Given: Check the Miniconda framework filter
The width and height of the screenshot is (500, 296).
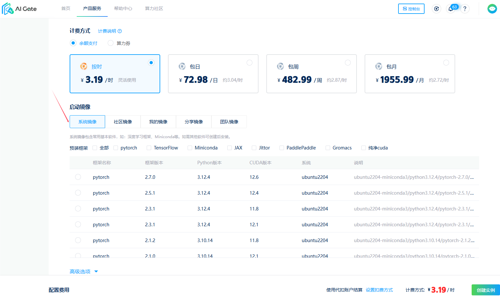Looking at the screenshot, I should [x=190, y=148].
